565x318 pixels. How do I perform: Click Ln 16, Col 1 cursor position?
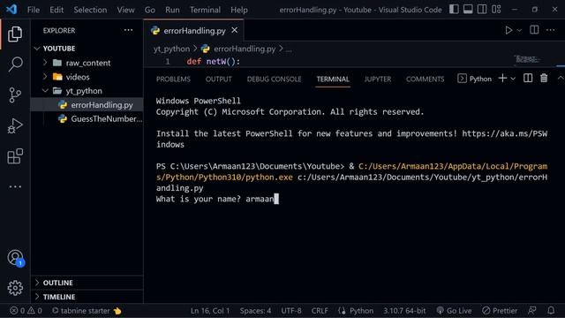tap(210, 310)
